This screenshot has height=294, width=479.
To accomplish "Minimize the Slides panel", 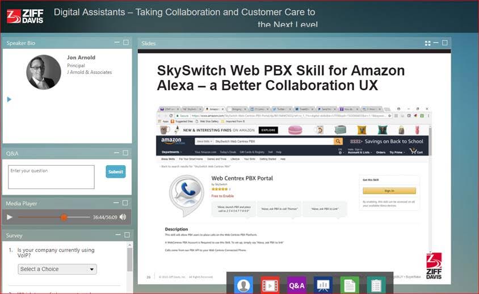I will pos(436,43).
